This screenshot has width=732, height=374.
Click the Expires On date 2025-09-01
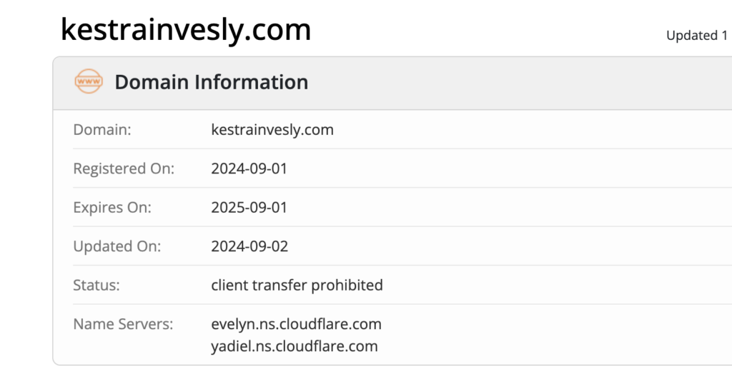249,207
